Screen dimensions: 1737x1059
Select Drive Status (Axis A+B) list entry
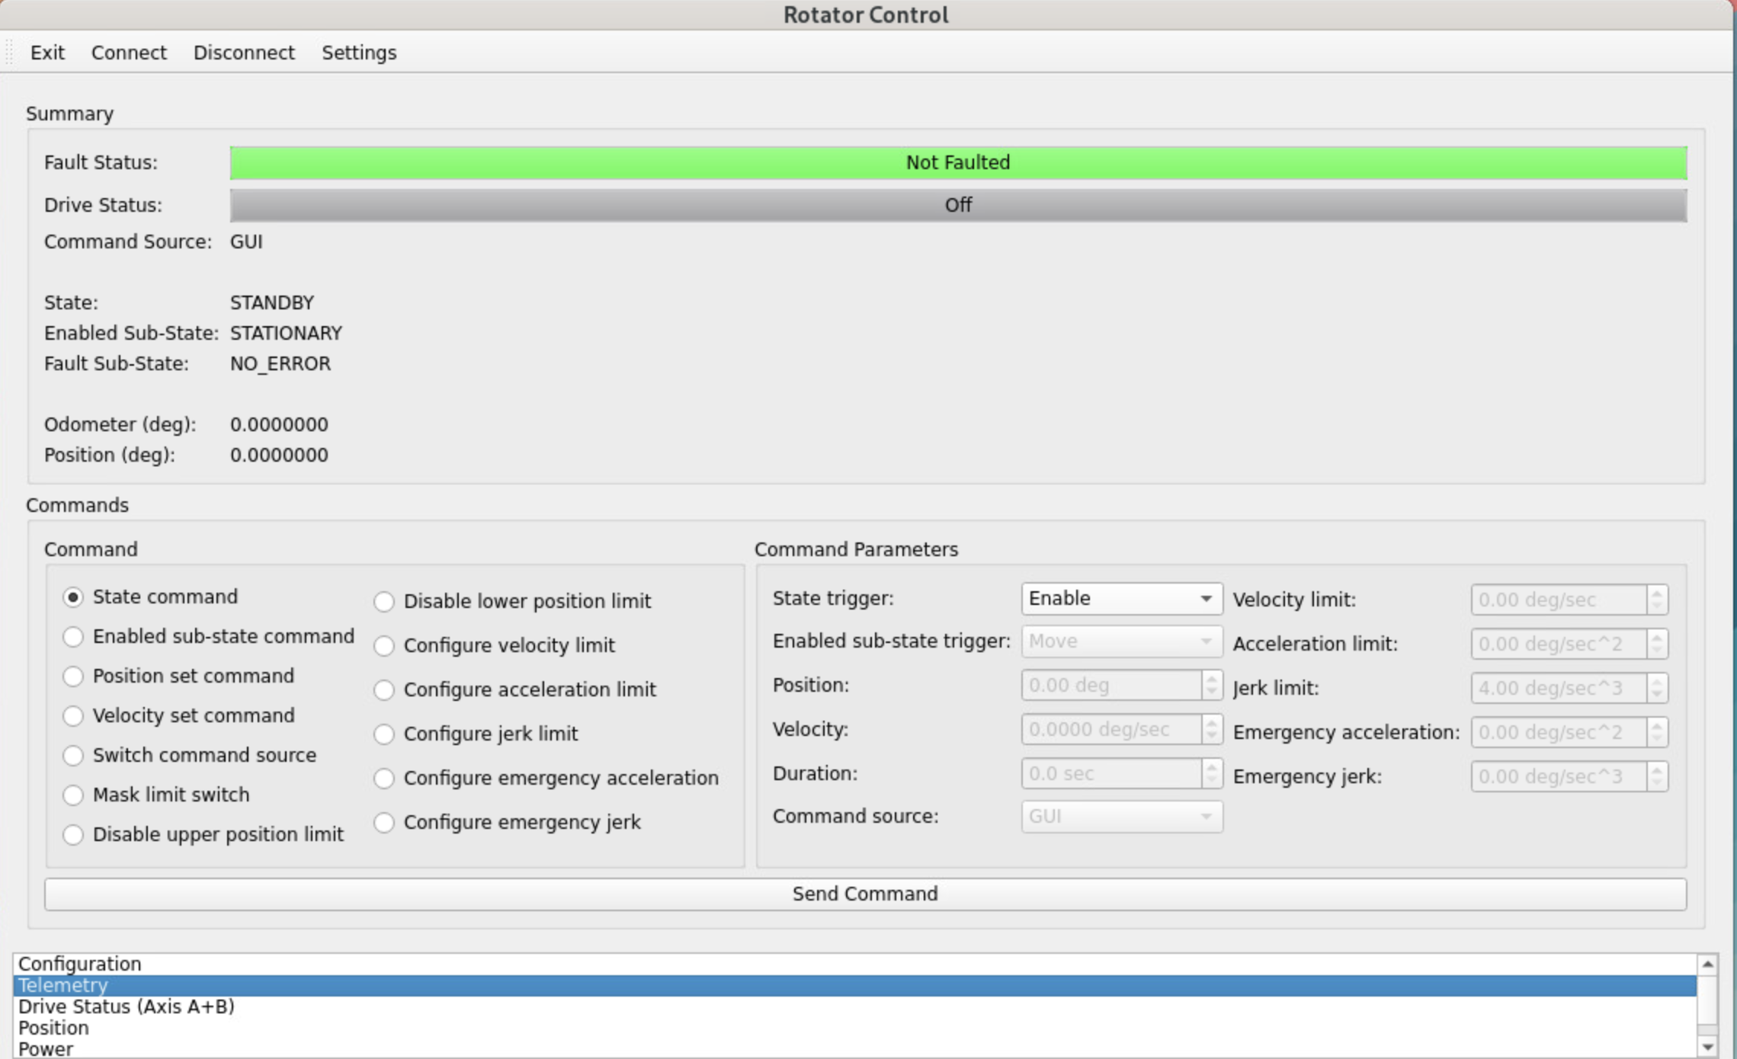pos(127,1006)
